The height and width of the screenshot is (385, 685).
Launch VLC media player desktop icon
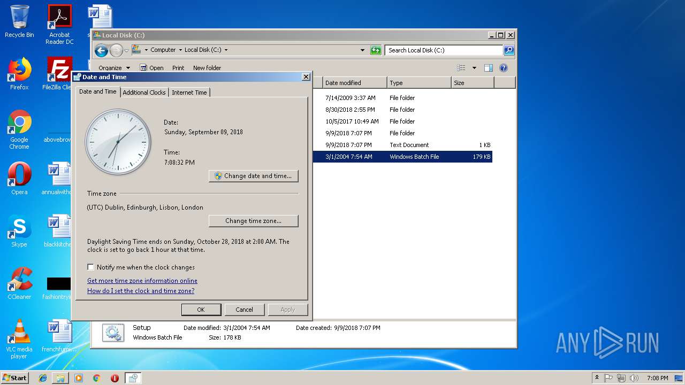19,339
